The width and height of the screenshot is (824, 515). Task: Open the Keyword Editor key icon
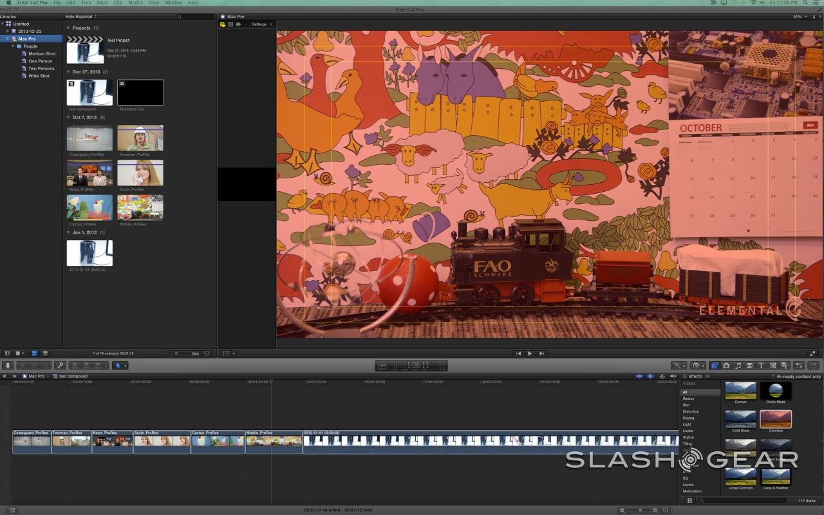pyautogui.click(x=61, y=366)
